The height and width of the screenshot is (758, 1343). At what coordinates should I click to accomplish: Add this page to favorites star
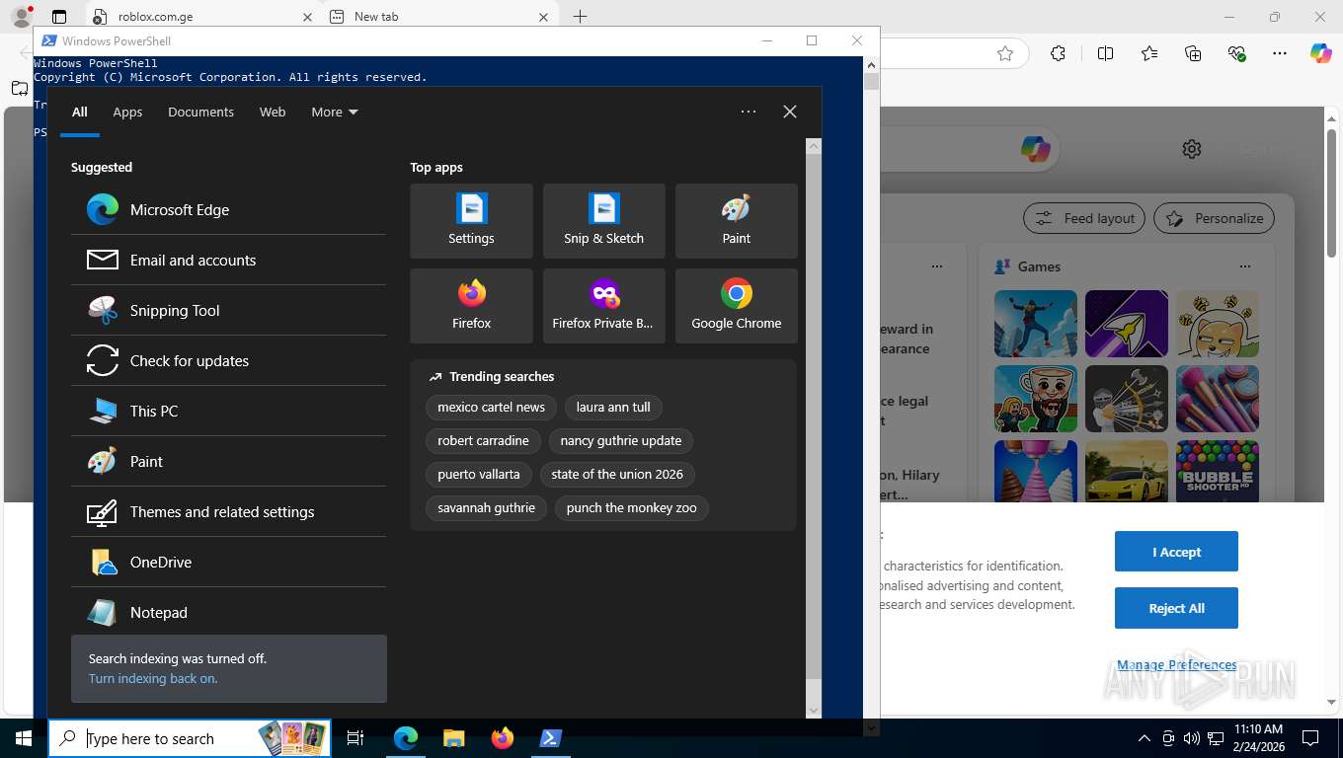click(1005, 53)
